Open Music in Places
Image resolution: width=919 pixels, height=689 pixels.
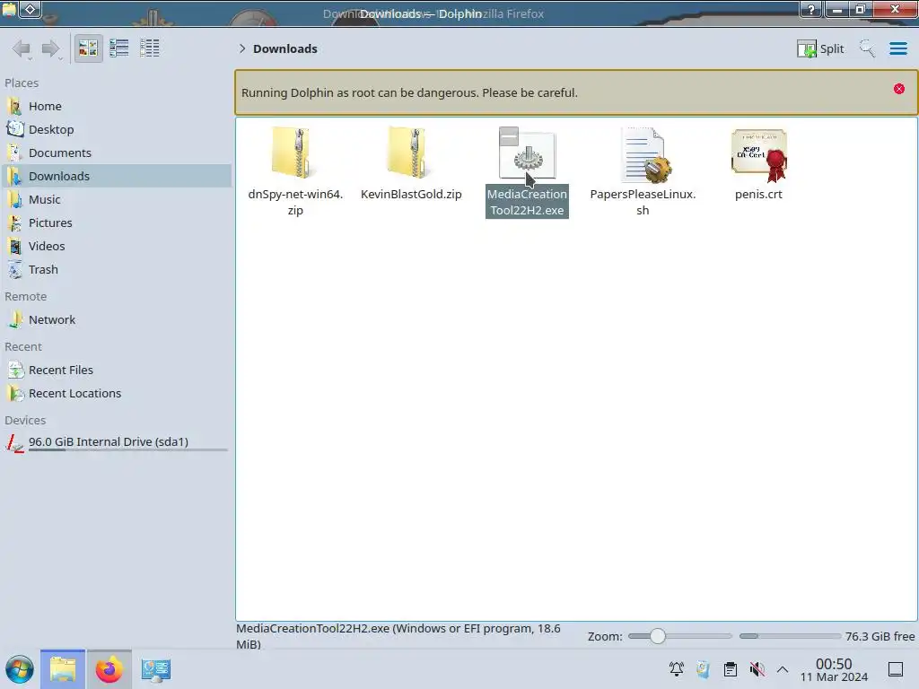pyautogui.click(x=116, y=200)
